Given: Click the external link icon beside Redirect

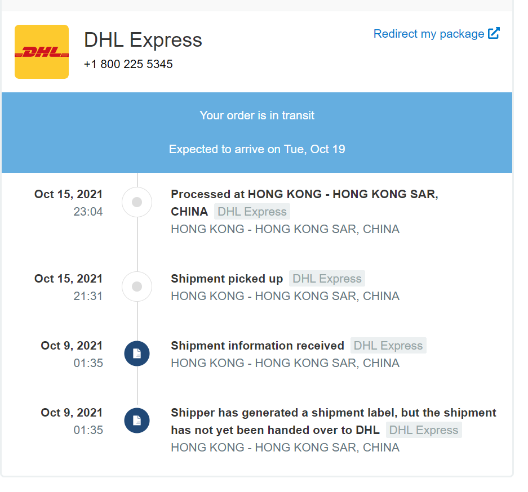Looking at the screenshot, I should pos(494,33).
